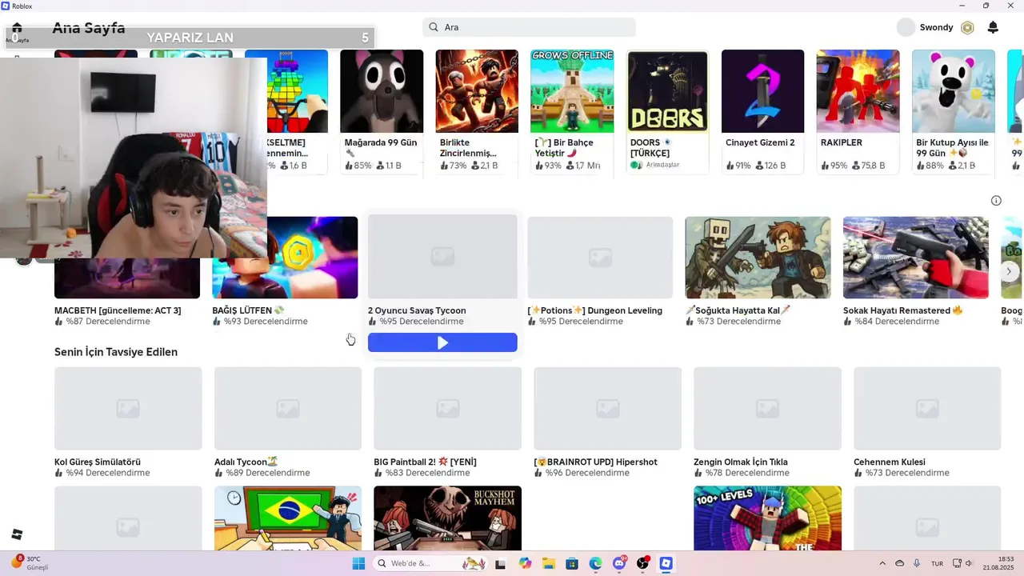Image resolution: width=1024 pixels, height=576 pixels.
Task: Click the search magnifier icon
Action: (x=434, y=27)
